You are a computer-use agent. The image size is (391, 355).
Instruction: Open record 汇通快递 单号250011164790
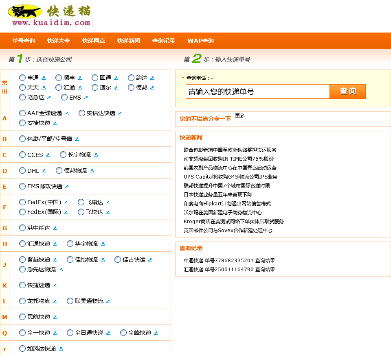pos(229,270)
